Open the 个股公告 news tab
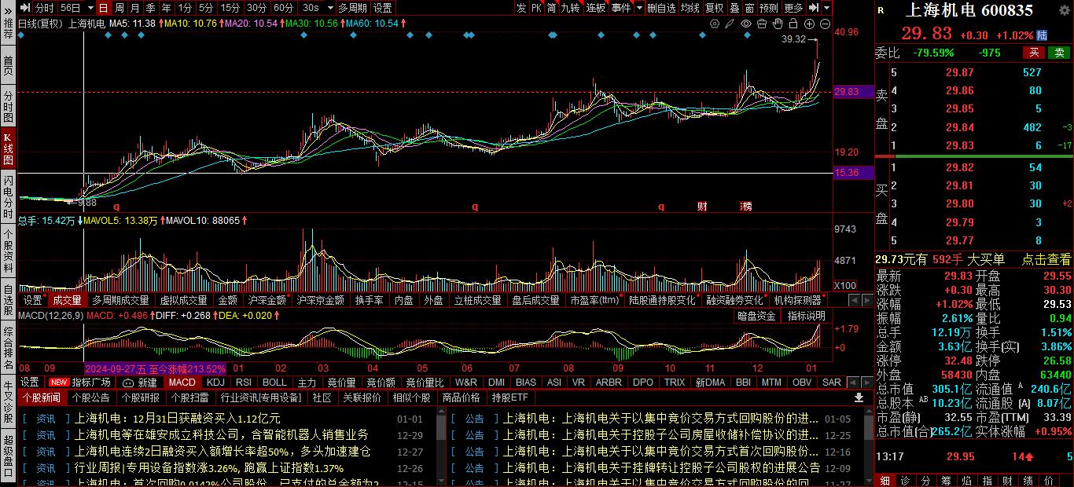This screenshot has height=487, width=1074. 91,397
